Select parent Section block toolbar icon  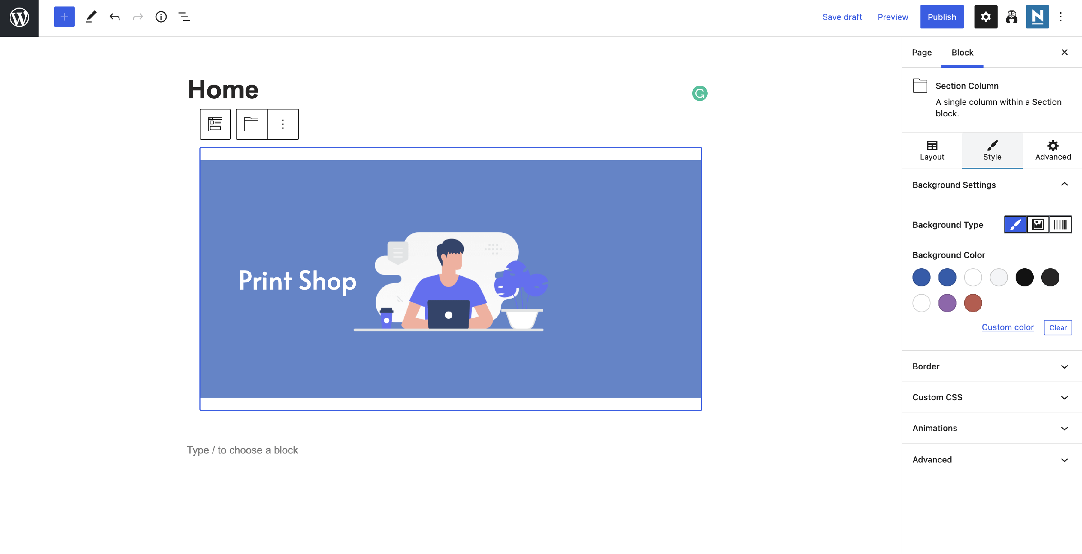point(215,124)
